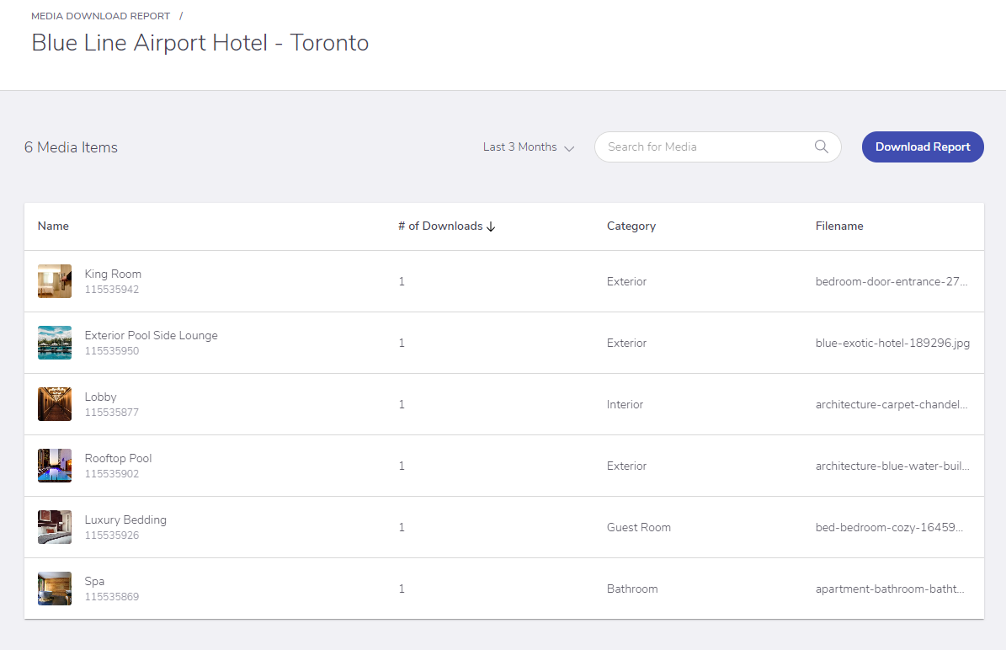Select the Luxury Bedding media name
Screen dimensions: 1006x650
point(125,519)
